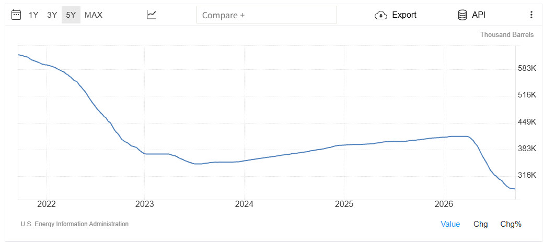Switch chart to Value view

450,224
